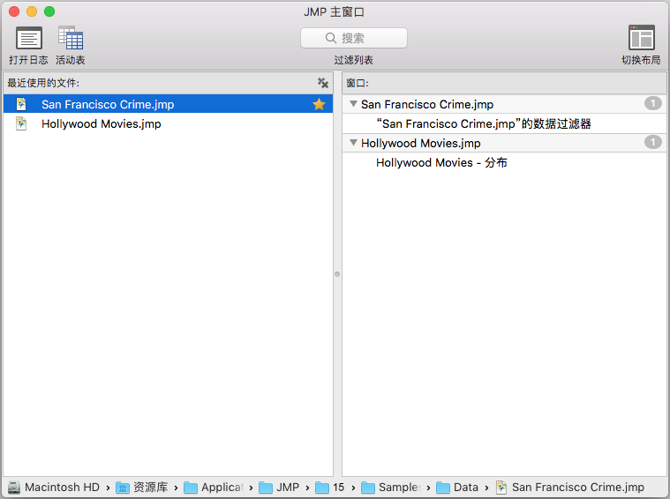
Task: Click JMP folder in path bar
Action: pos(288,487)
